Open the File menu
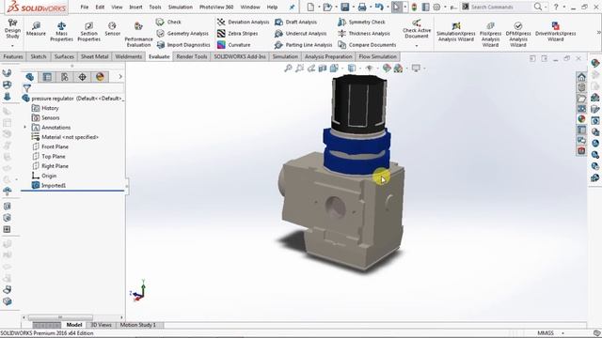602x338 pixels. (85, 7)
